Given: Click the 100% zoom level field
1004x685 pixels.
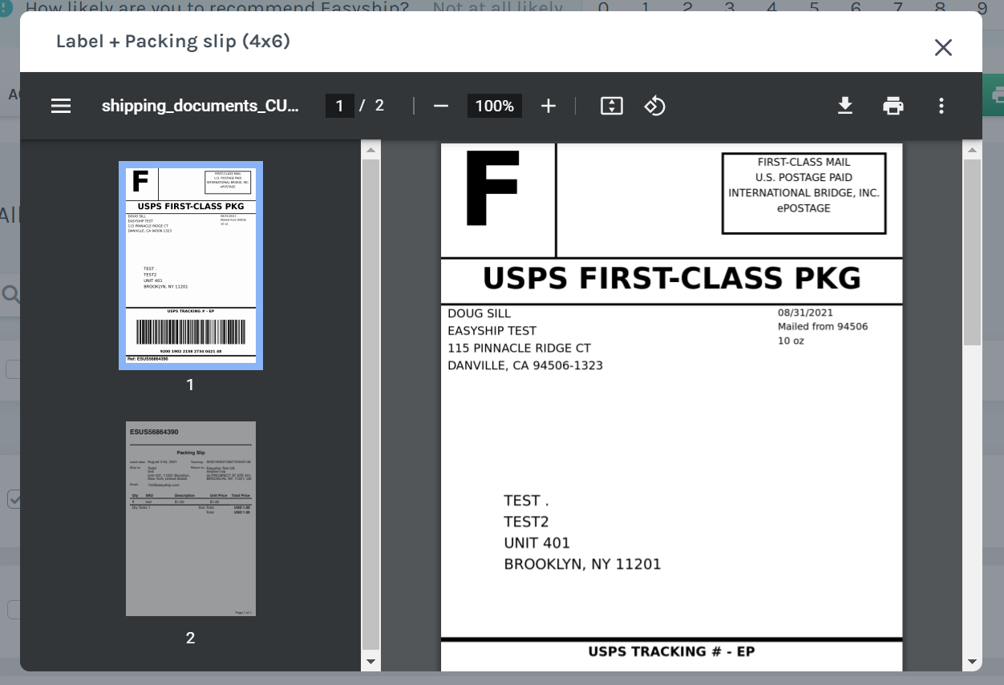Looking at the screenshot, I should 495,106.
